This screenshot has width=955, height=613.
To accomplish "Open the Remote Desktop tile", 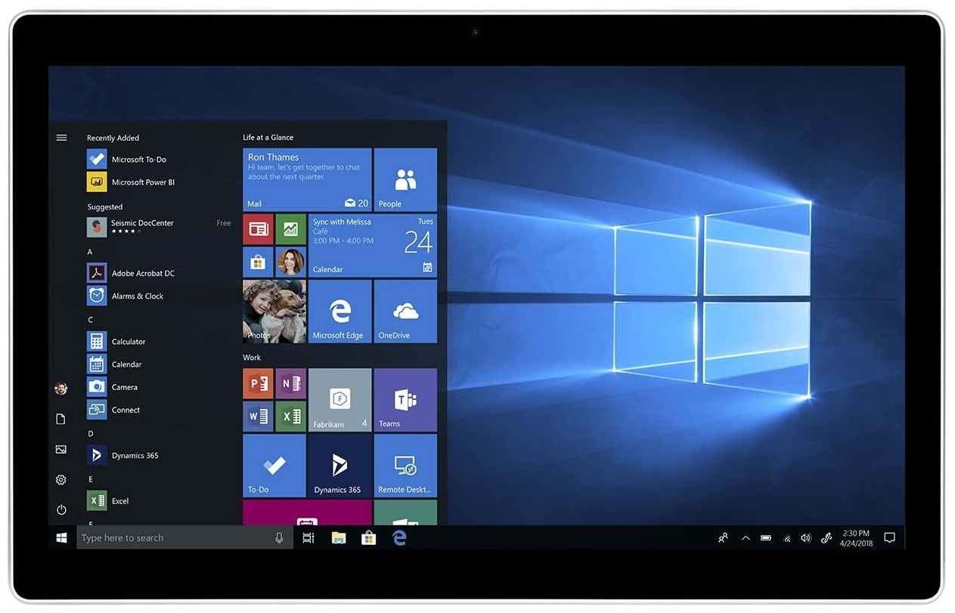I will [405, 466].
